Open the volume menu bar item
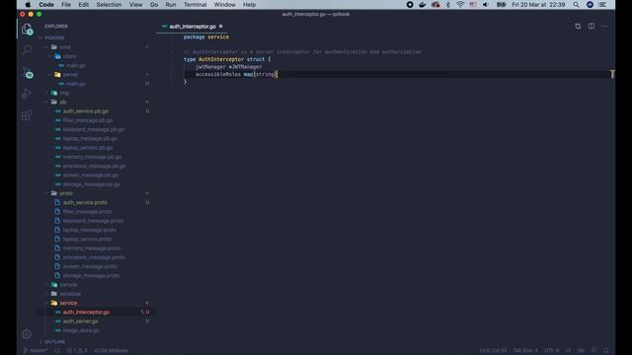 (486, 5)
